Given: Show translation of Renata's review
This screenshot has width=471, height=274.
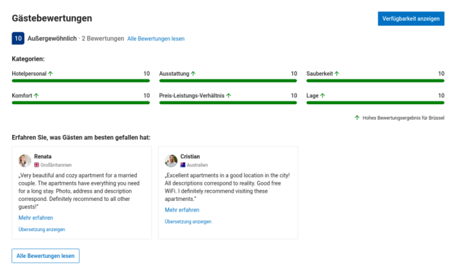Looking at the screenshot, I should coord(42,229).
